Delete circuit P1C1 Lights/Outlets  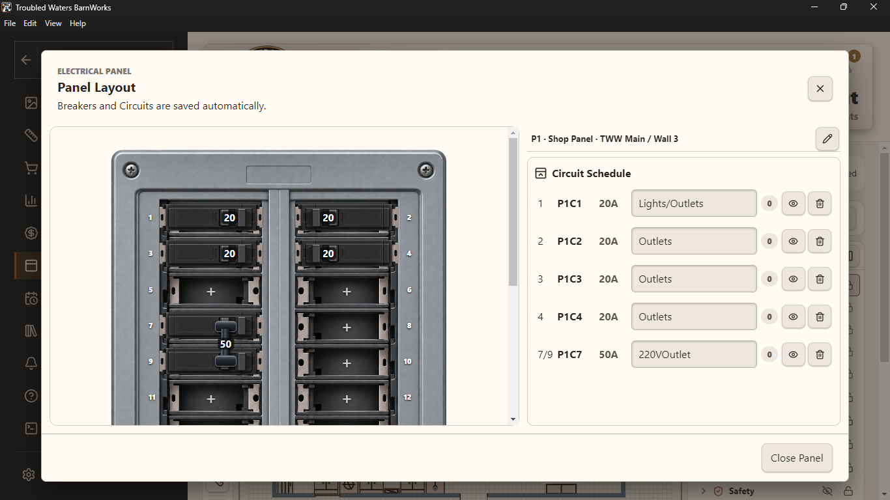pyautogui.click(x=820, y=203)
